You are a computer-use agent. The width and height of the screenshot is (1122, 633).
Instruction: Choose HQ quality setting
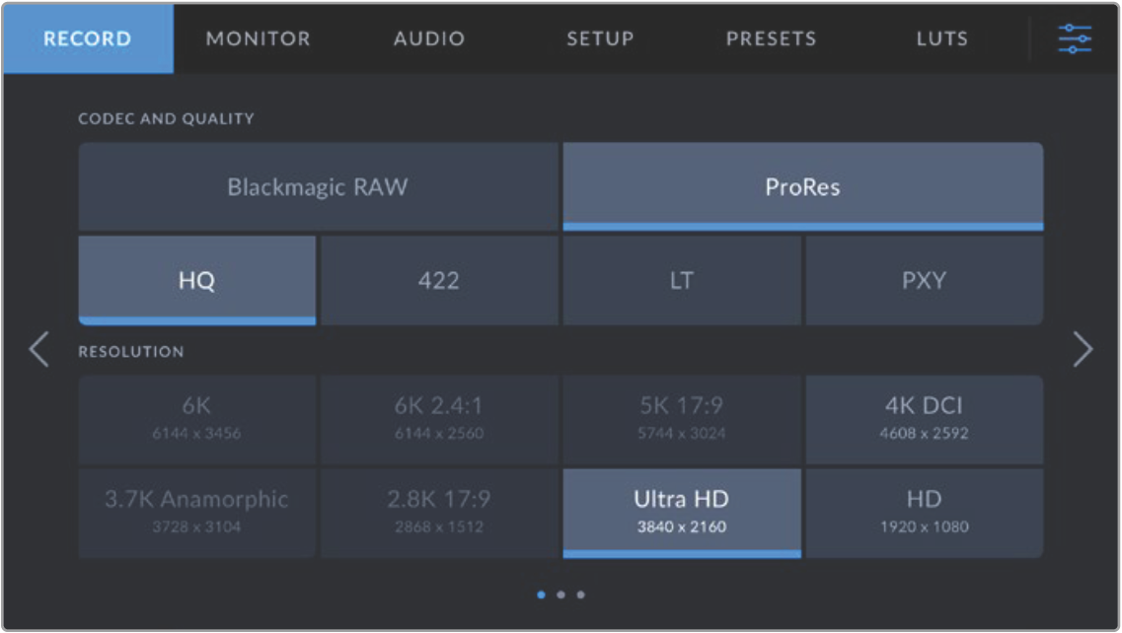click(197, 281)
